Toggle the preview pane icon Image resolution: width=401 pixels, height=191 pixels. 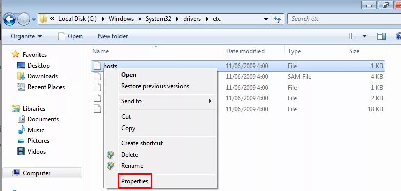[x=382, y=36]
